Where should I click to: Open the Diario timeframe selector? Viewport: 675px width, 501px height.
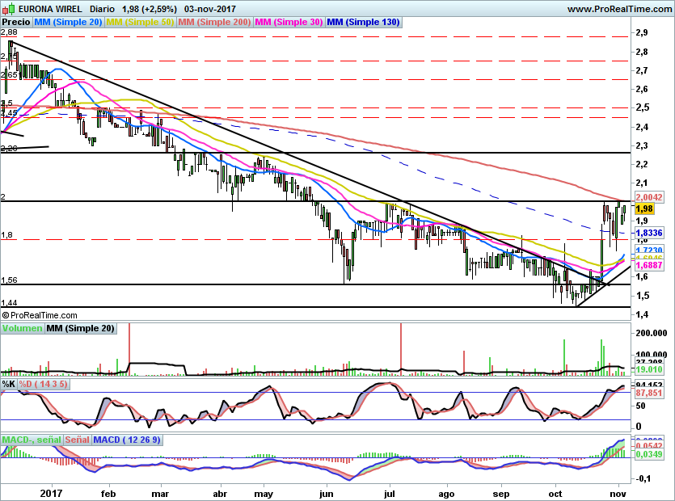102,9
